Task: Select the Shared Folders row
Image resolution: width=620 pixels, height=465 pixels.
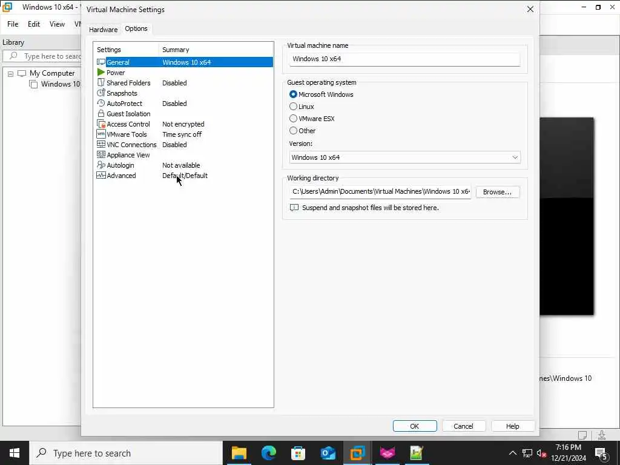Action: pyautogui.click(x=183, y=82)
